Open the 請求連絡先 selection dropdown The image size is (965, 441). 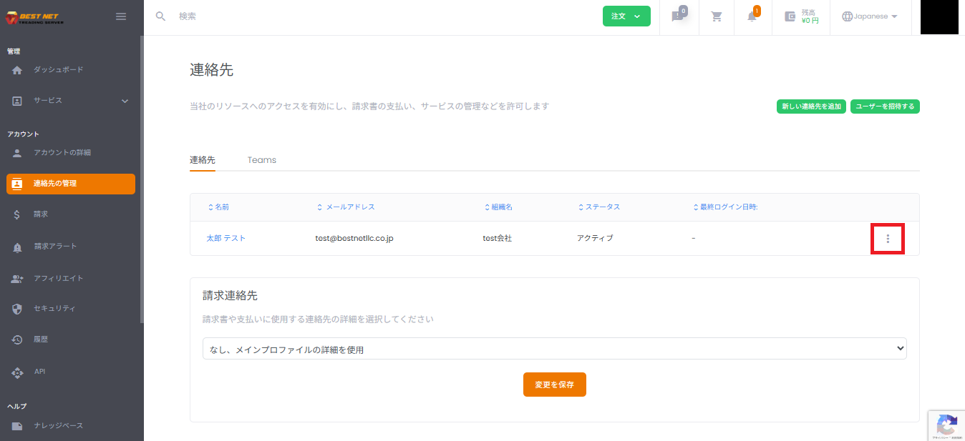[x=555, y=348]
